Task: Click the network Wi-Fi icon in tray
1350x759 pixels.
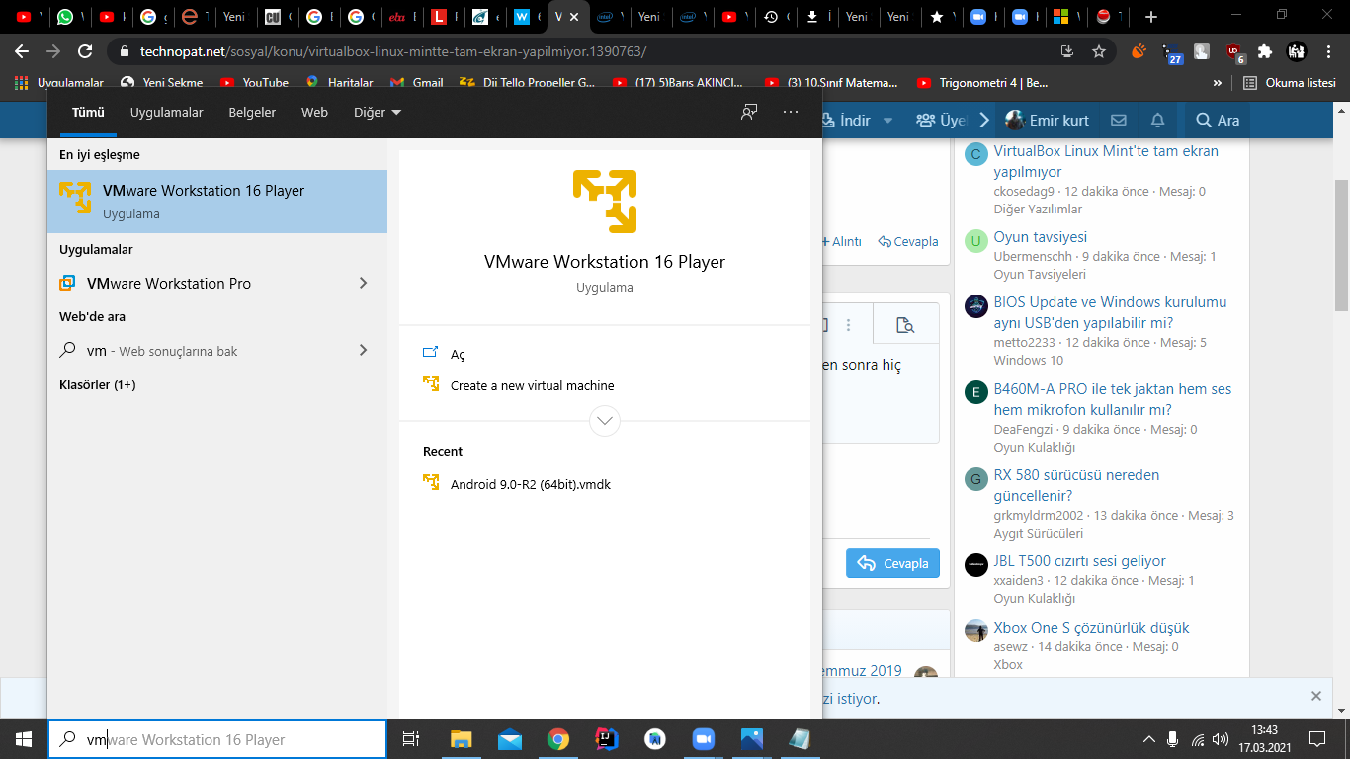Action: 1198,739
